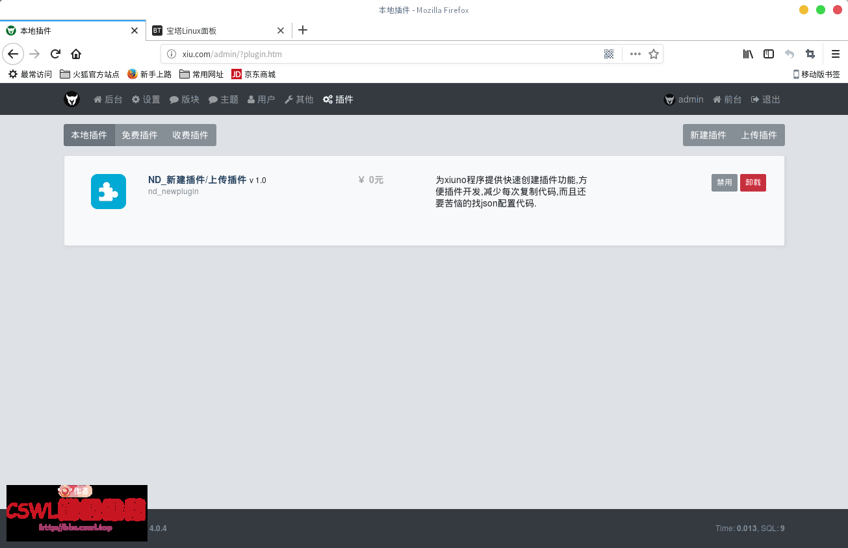Open the Firefox Library icon
Image resolution: width=848 pixels, height=548 pixels.
pos(747,54)
